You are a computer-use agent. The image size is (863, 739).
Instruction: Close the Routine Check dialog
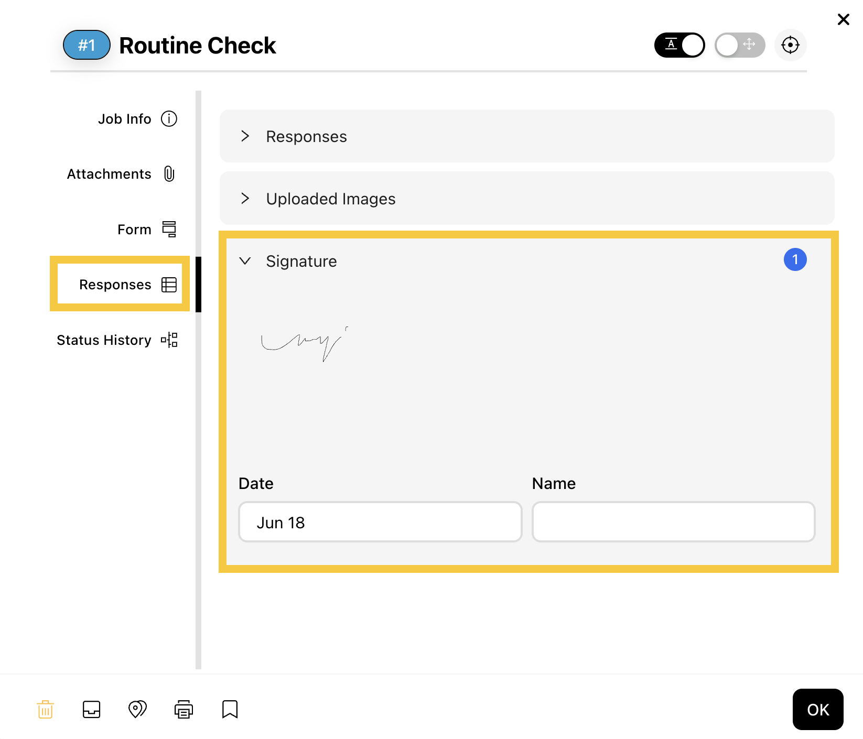click(843, 19)
